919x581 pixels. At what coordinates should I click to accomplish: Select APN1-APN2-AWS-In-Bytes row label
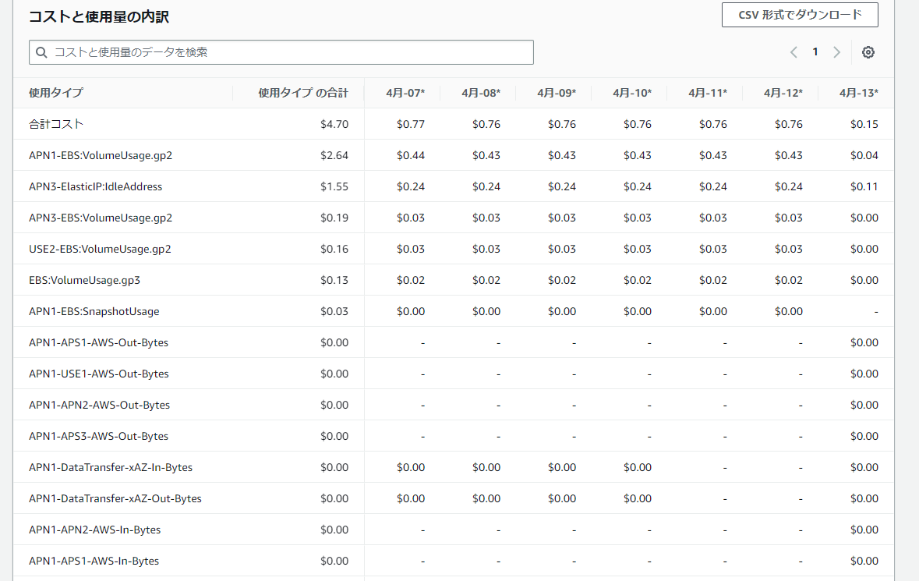[x=95, y=530]
